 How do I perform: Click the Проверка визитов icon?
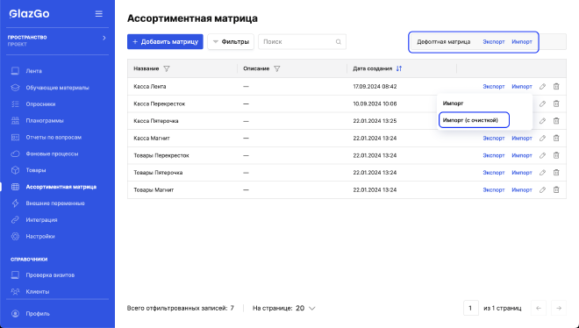[x=15, y=275]
